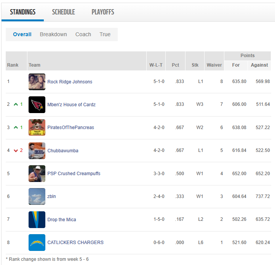Click the zbln team name link
Screen dimensions: 275x265
pos(51,196)
